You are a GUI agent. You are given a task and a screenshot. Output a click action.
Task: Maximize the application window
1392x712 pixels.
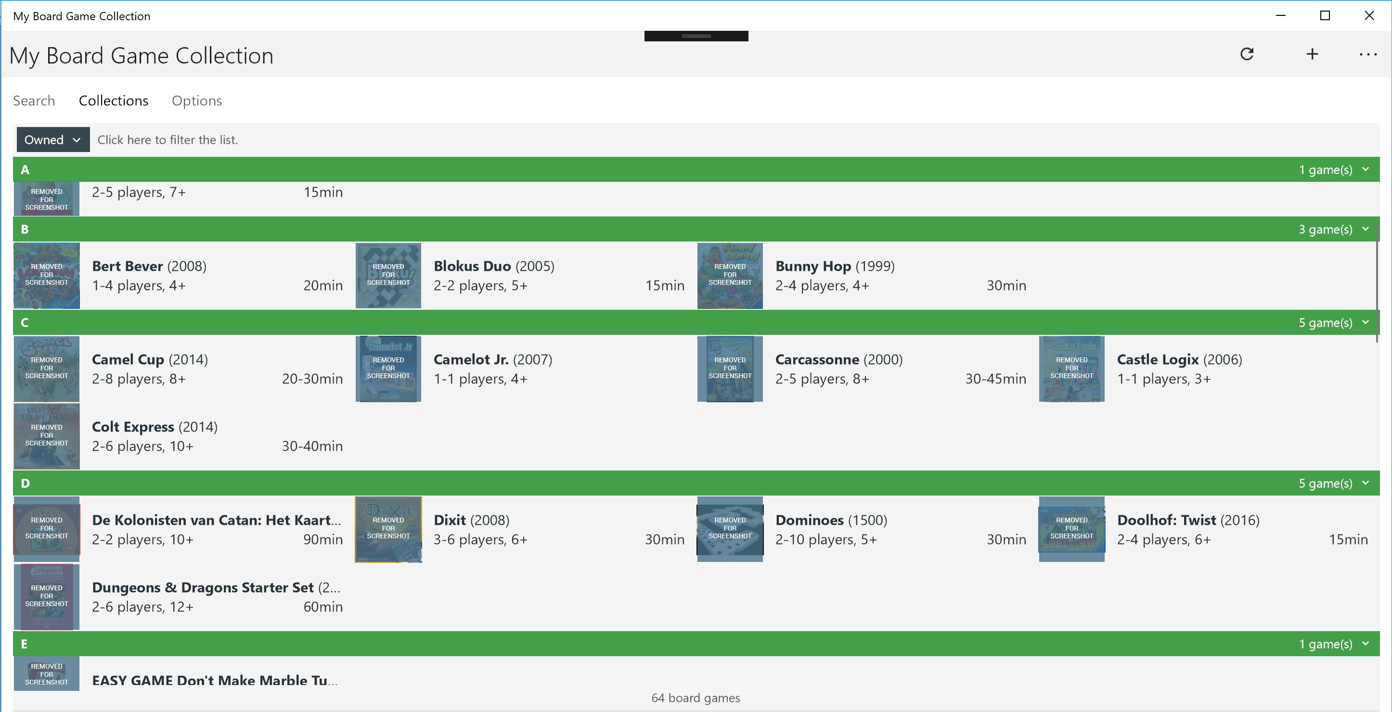pos(1325,16)
